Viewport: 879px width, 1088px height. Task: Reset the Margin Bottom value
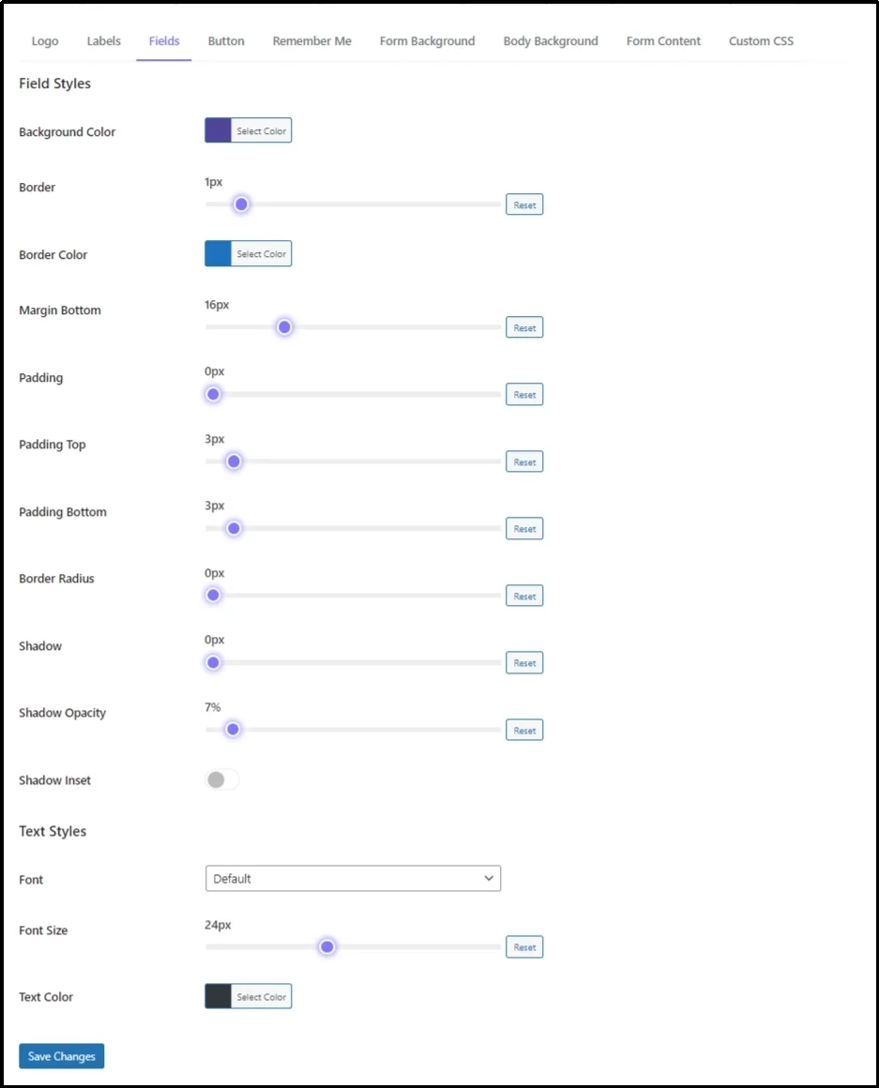(523, 326)
